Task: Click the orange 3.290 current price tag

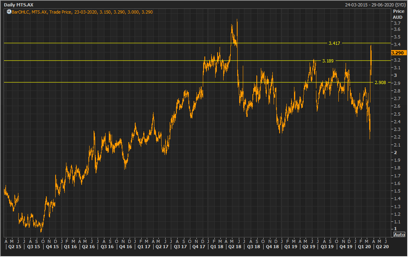Action: [398, 53]
